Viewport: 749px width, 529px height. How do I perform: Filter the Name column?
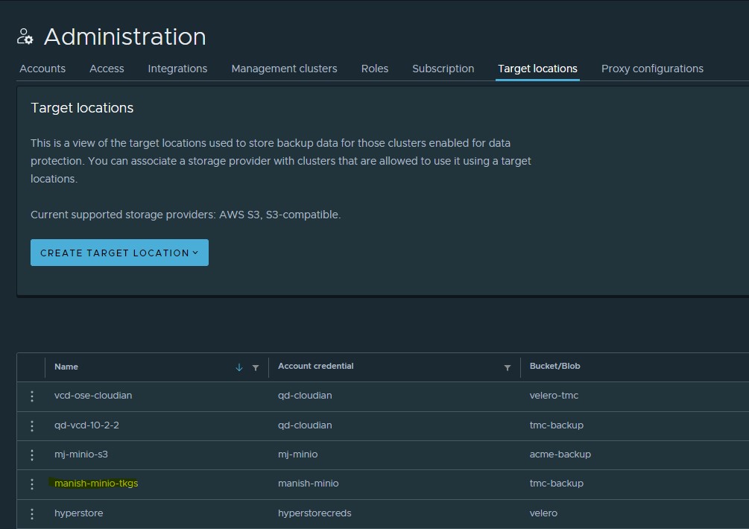pos(256,367)
